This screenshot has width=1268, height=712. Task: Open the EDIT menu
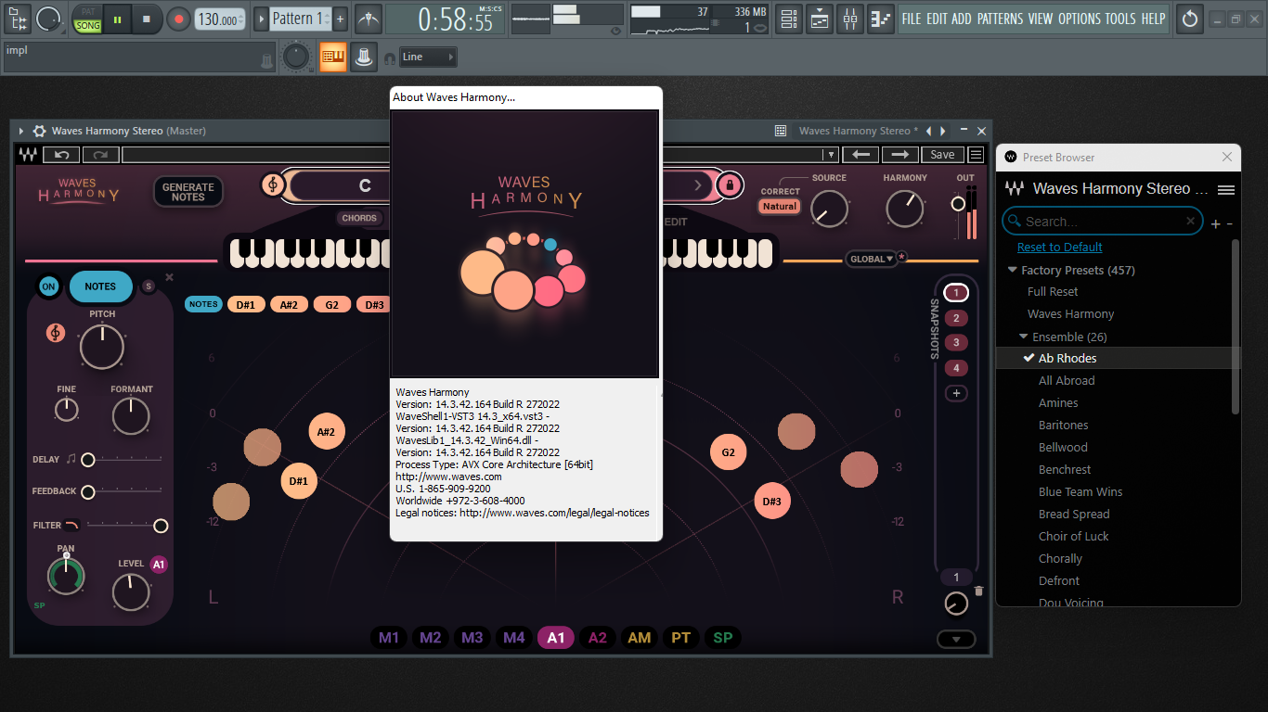pyautogui.click(x=937, y=19)
